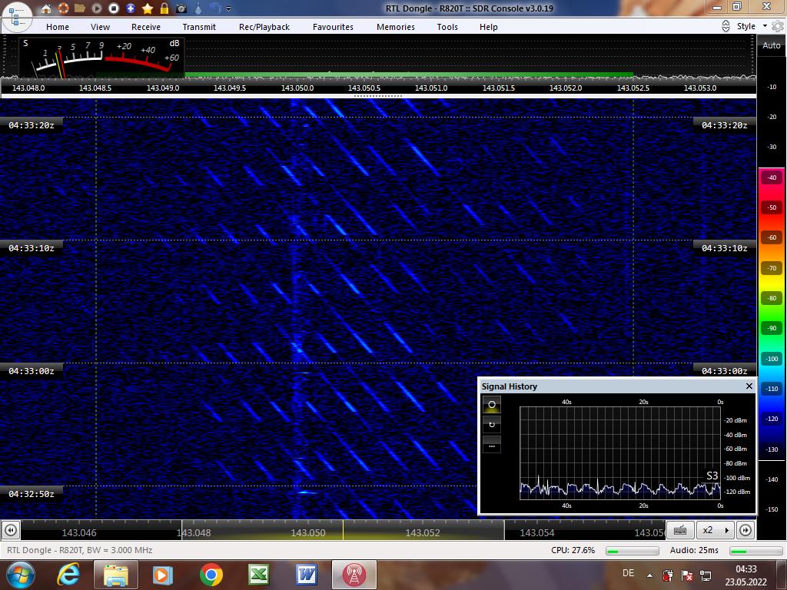Open the Favourites ribbon tab
Viewport: 787px width, 590px height.
point(333,27)
